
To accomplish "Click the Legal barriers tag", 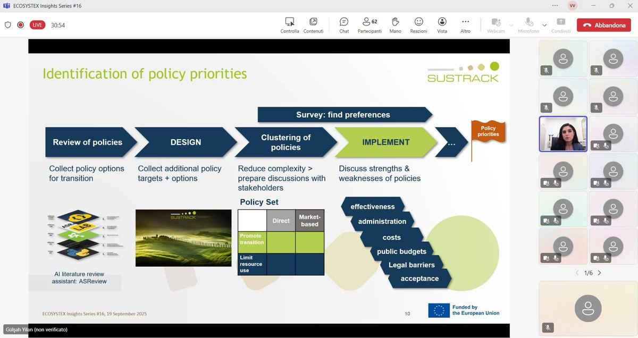I will 412,265.
